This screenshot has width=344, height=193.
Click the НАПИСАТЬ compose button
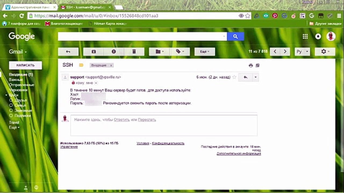(x=26, y=65)
